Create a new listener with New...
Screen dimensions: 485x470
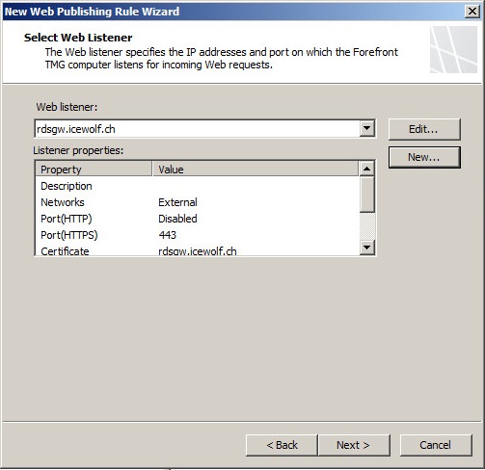(x=424, y=157)
